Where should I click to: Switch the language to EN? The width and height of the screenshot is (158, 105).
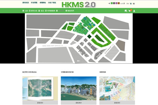(x=127, y=4)
